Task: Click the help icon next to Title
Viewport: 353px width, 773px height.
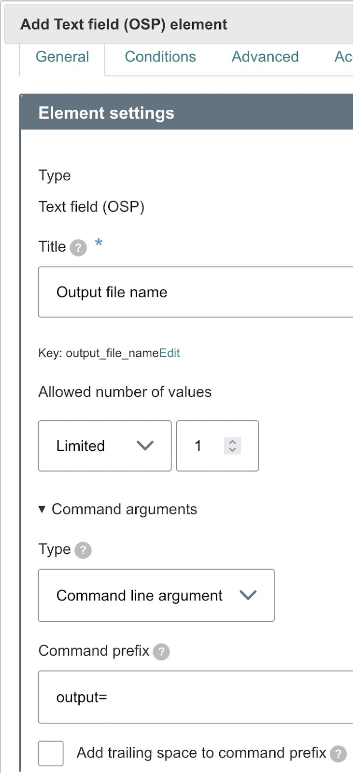Action: coord(78,248)
